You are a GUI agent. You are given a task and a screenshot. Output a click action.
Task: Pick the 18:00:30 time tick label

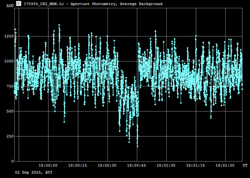pos(107,165)
